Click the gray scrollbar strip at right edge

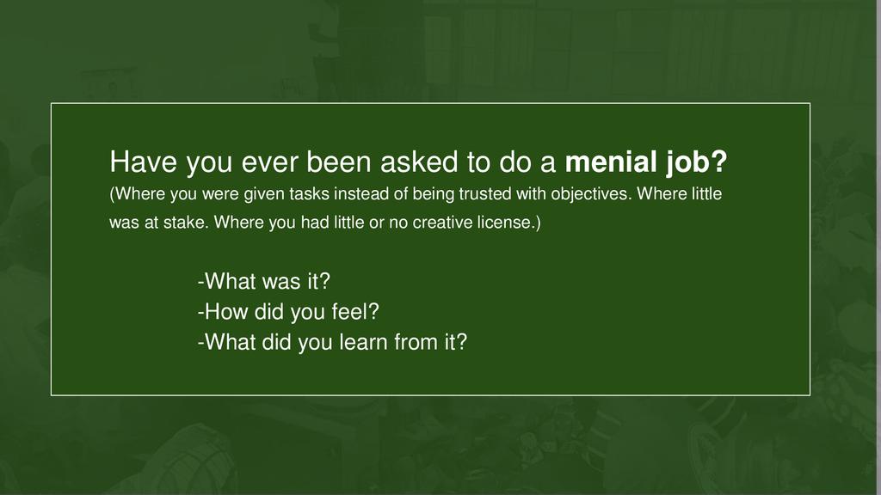tap(878, 247)
